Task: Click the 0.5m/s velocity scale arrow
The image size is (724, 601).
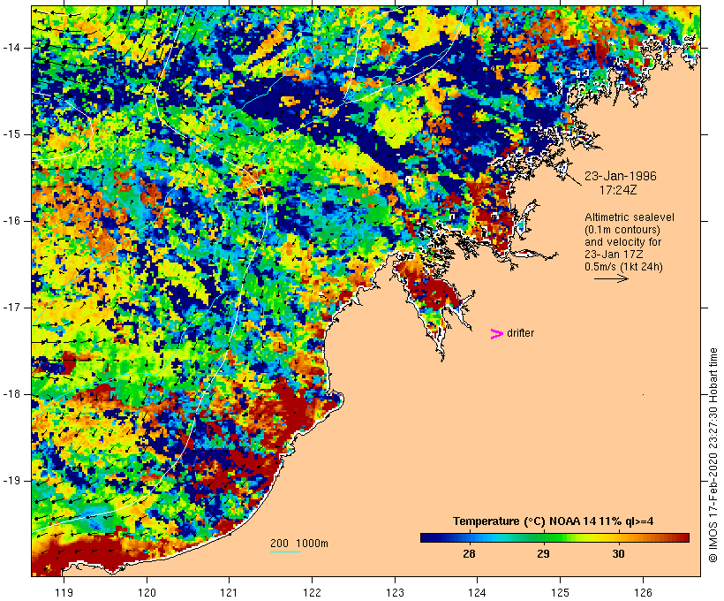Action: [610, 278]
